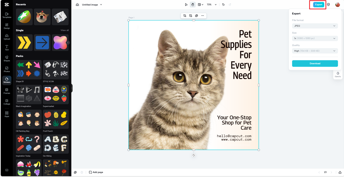Click the cloud save status icon
The width and height of the screenshot is (344, 177).
77,5
